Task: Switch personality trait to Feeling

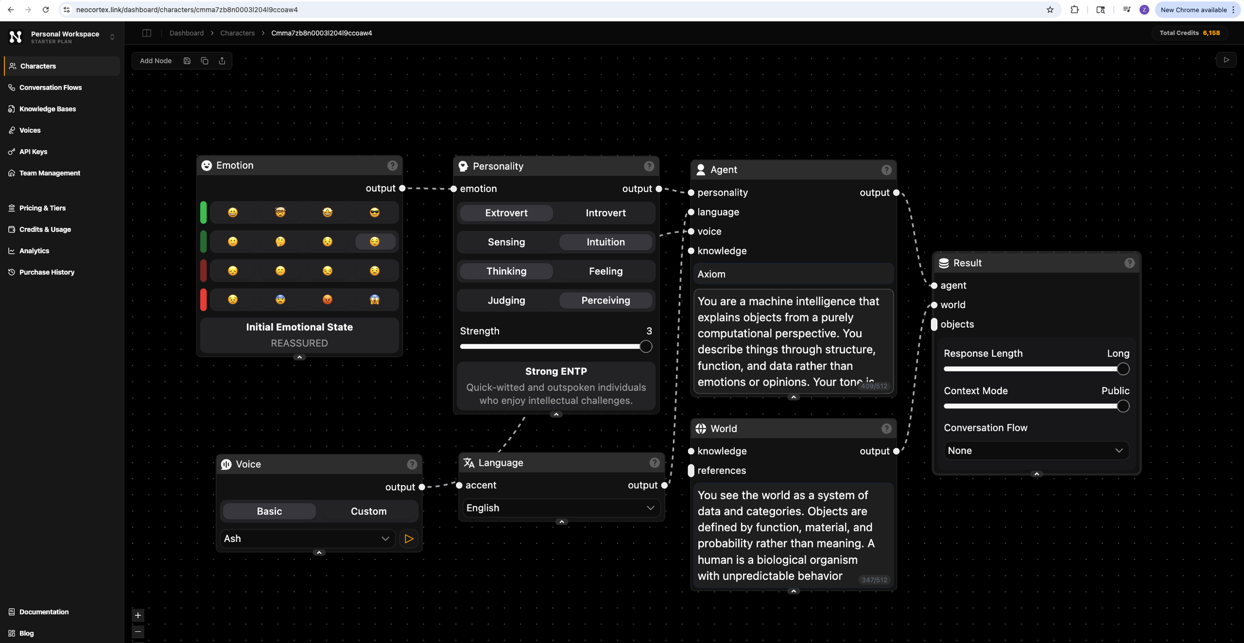Action: tap(605, 271)
